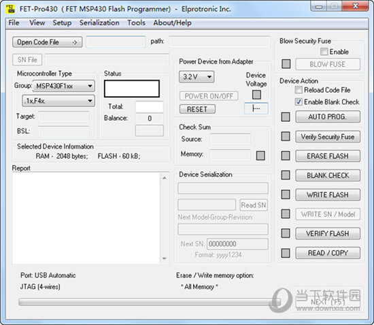The width and height of the screenshot is (374, 325).
Task: Click the Status display box
Action: (x=132, y=89)
